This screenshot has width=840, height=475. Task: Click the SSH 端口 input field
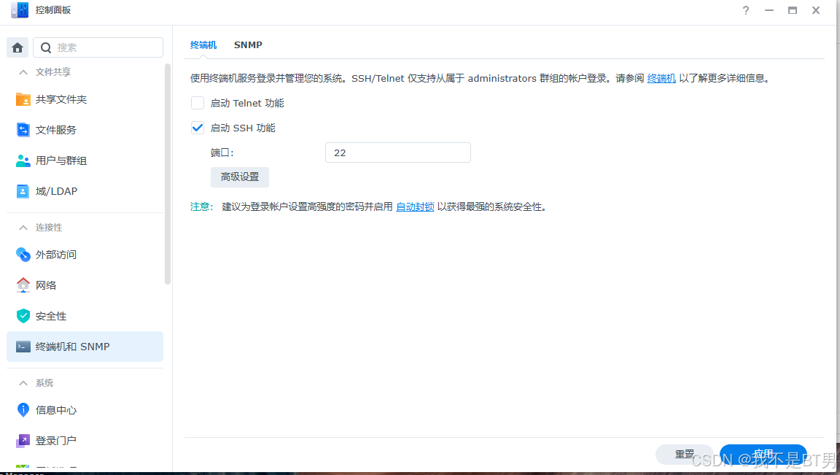click(x=397, y=152)
